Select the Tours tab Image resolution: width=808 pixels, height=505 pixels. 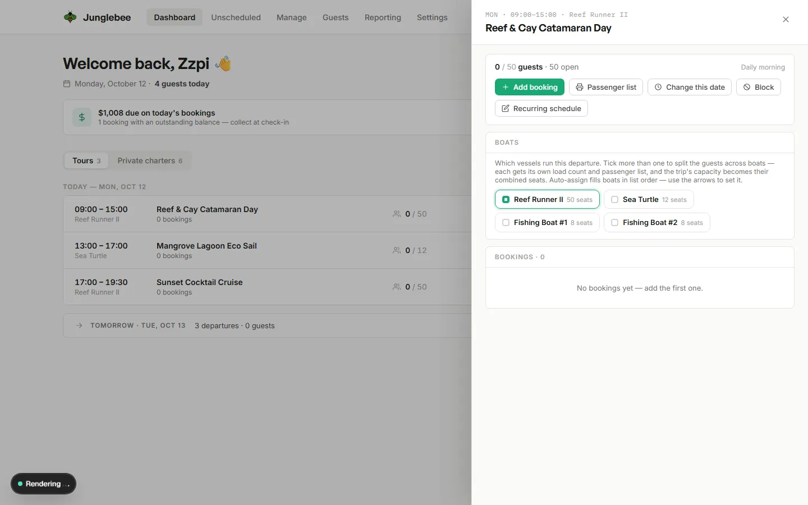pos(86,160)
